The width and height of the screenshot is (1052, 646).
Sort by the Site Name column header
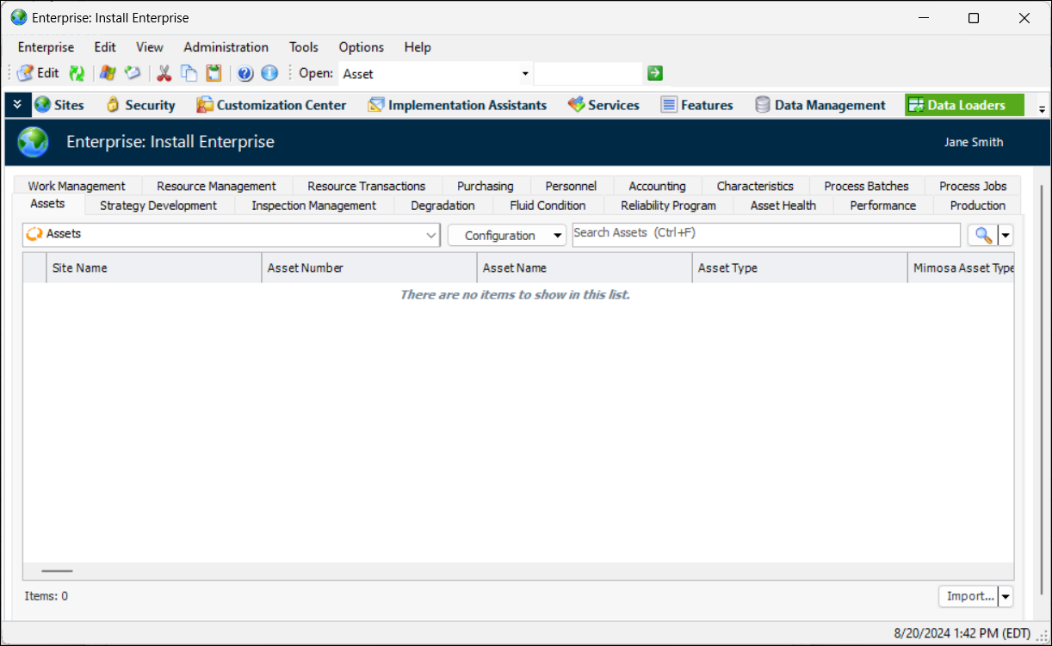click(x=153, y=268)
